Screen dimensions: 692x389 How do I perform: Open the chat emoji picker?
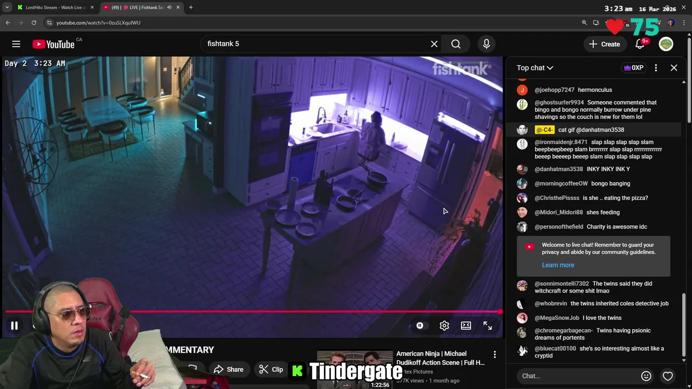646,376
